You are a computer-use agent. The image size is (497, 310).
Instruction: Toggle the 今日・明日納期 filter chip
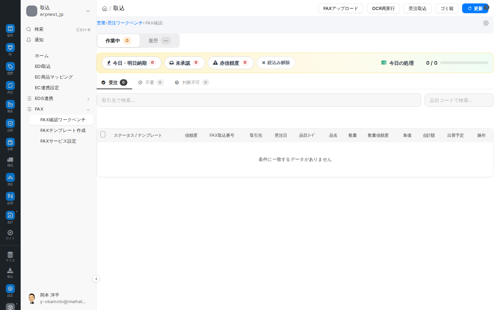(x=131, y=63)
